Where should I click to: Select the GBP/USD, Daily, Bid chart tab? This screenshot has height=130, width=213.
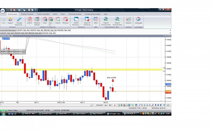pyautogui.click(x=35, y=33)
